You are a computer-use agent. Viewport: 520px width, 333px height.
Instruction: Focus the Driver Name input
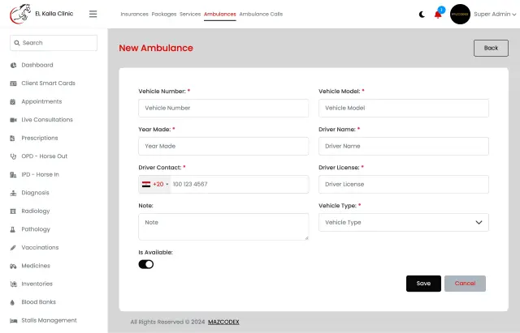click(x=404, y=146)
